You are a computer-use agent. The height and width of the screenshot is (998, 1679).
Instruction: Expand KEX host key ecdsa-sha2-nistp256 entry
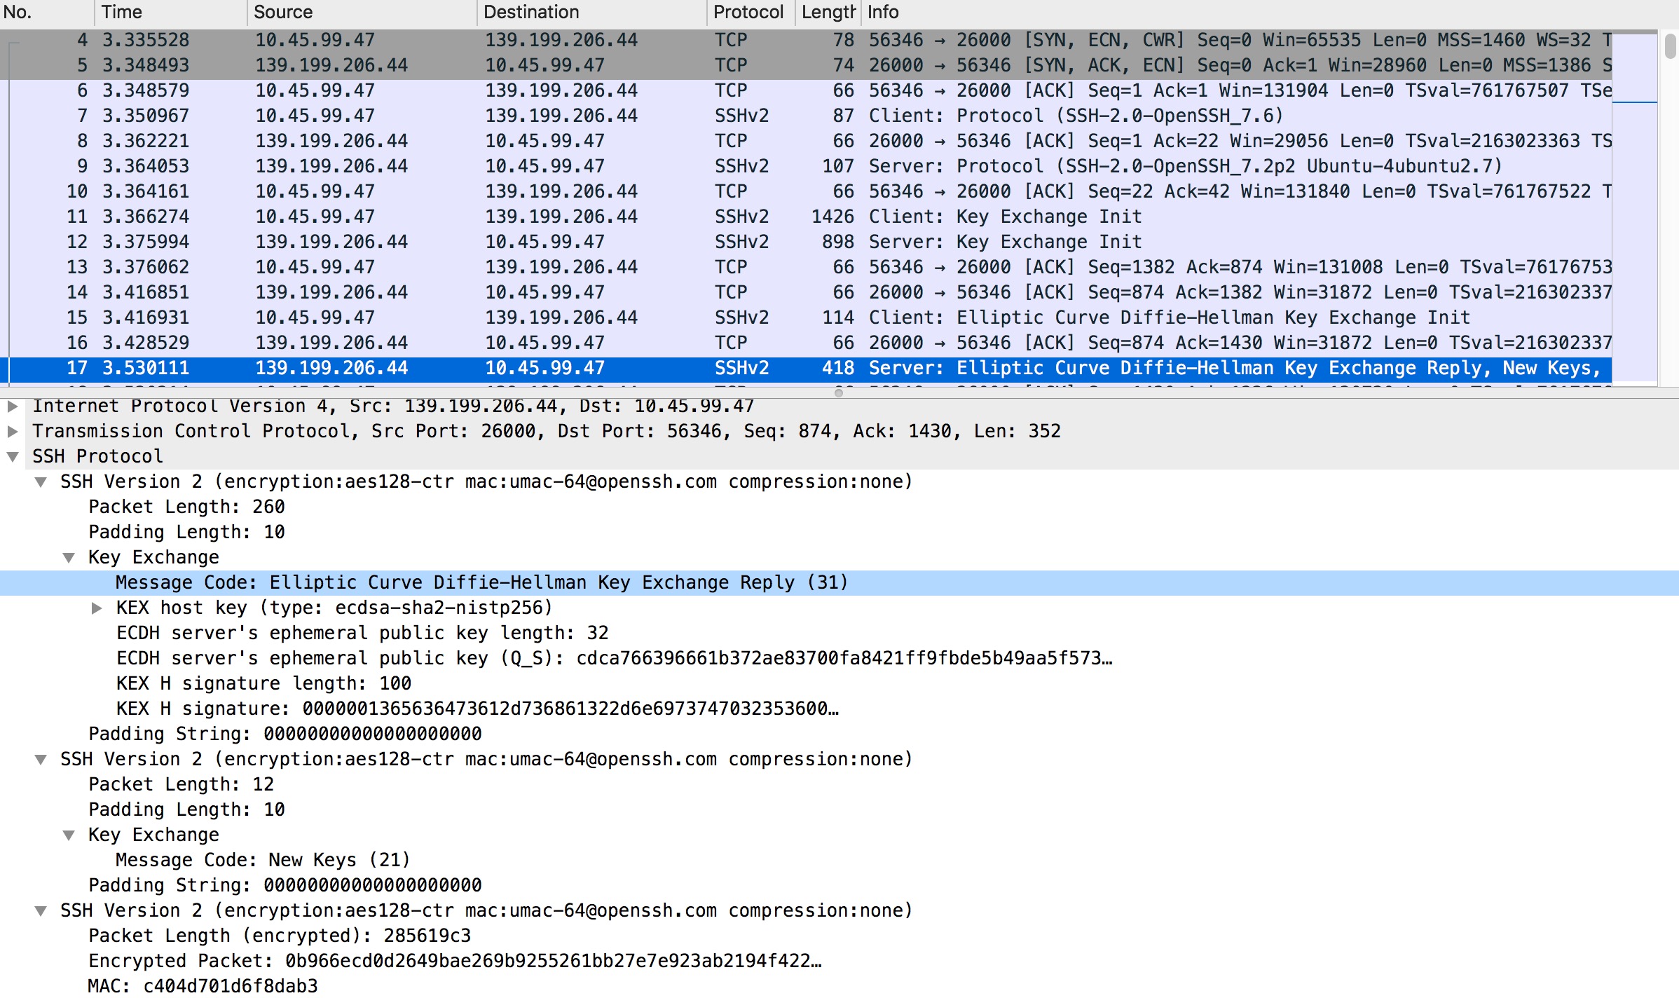pos(97,608)
